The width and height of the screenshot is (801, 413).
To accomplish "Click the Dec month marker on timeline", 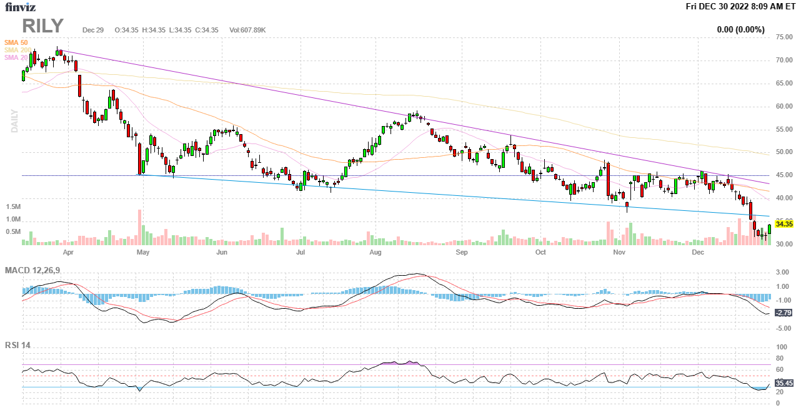I will [x=698, y=253].
